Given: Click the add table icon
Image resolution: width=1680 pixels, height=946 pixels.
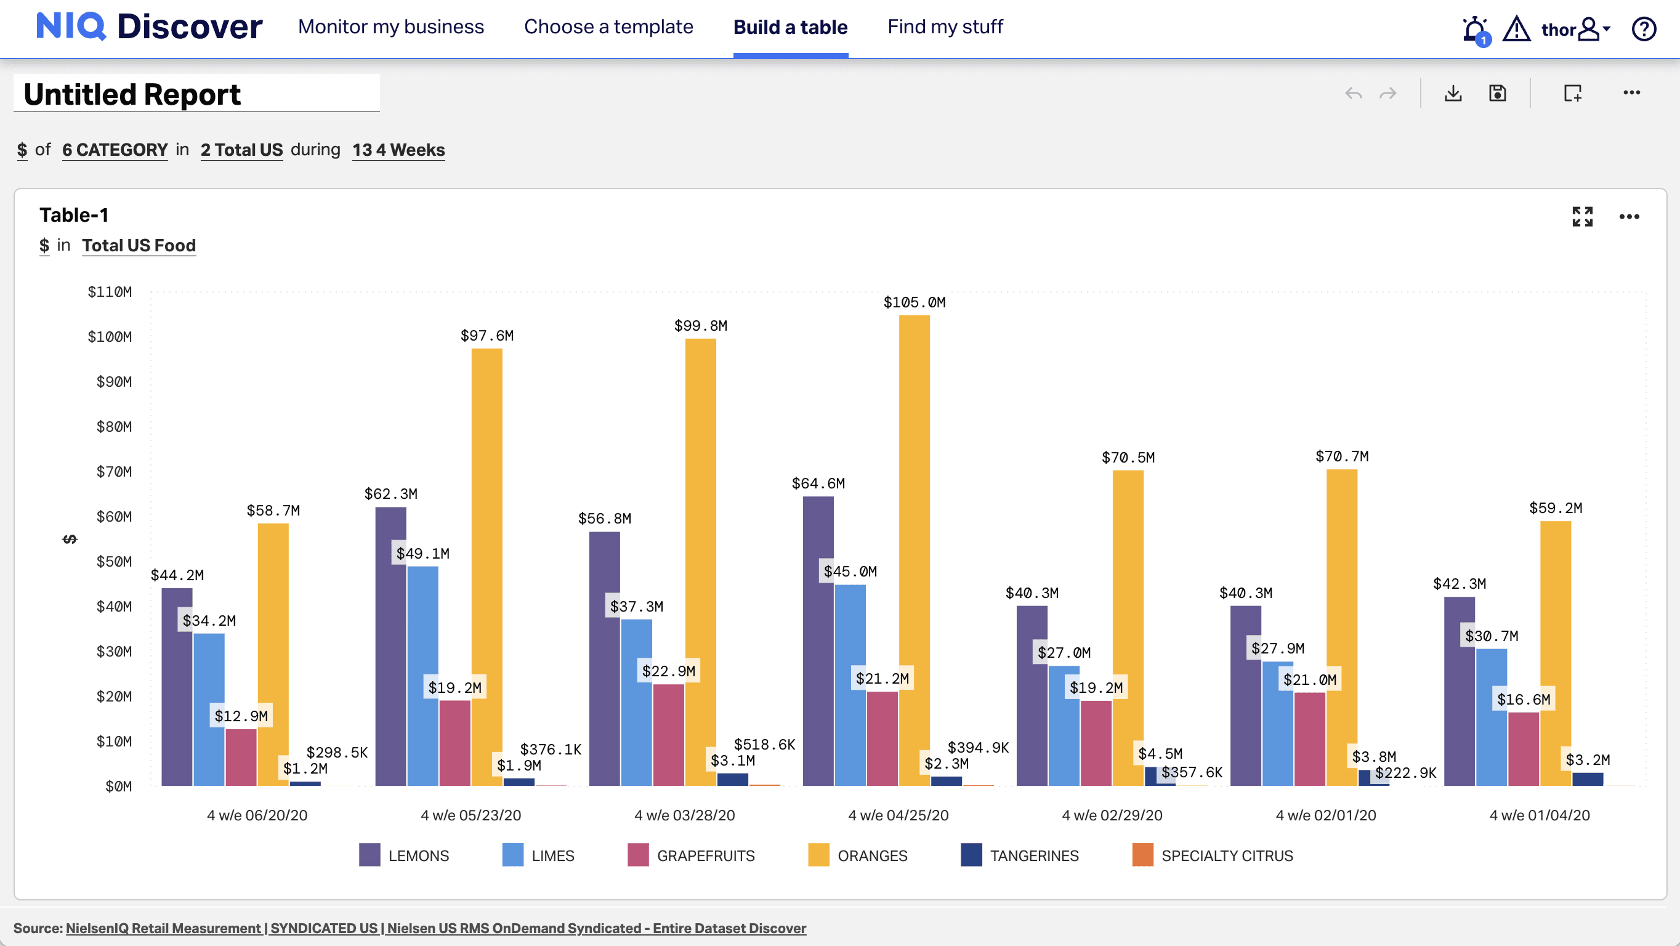Looking at the screenshot, I should pyautogui.click(x=1572, y=93).
